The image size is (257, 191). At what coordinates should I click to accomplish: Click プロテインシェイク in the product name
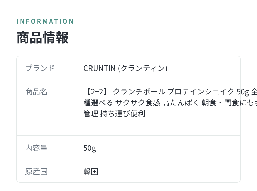200,92
